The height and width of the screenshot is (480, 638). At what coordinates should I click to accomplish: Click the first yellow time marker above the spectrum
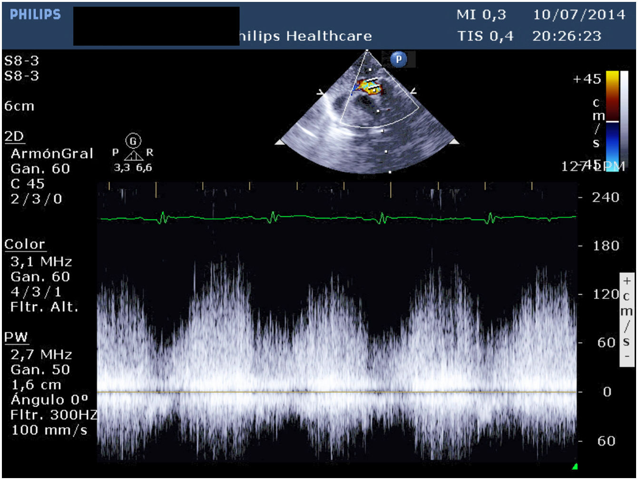point(109,186)
